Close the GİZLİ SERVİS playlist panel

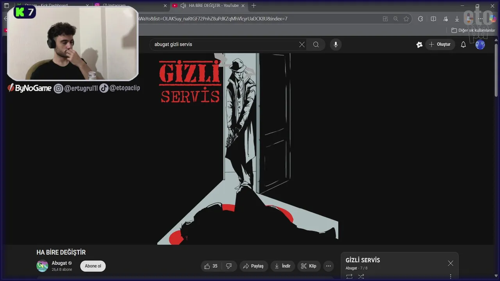(450, 263)
